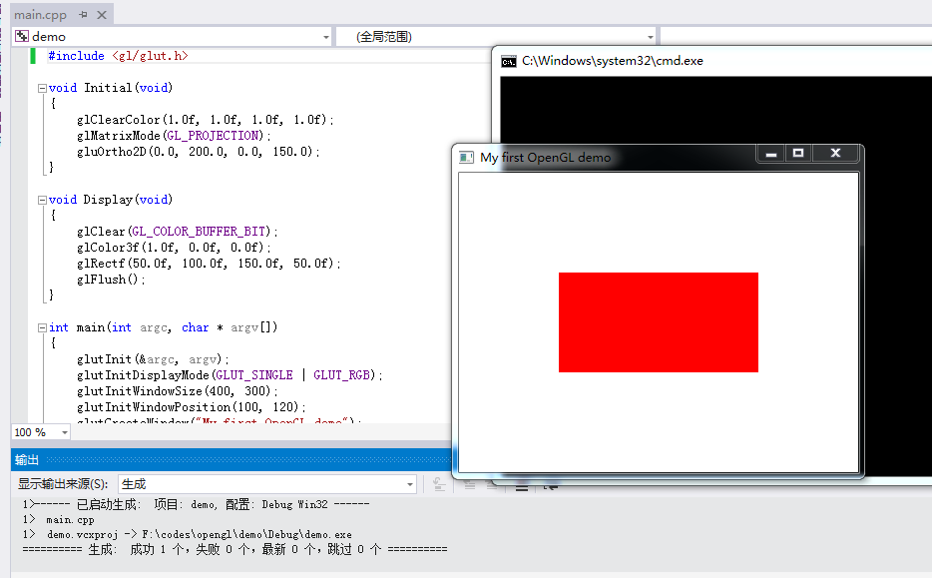Collapse the Initial function with its minus toggle
Viewport: 932px width, 578px height.
coord(42,87)
